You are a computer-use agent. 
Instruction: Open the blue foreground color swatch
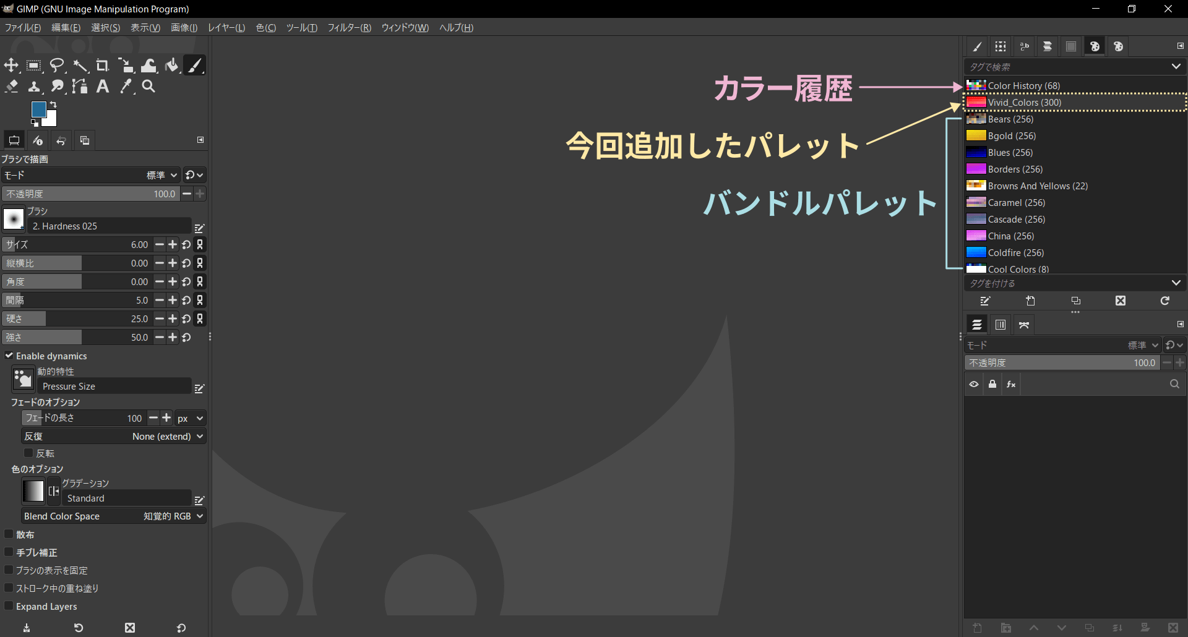[38, 109]
